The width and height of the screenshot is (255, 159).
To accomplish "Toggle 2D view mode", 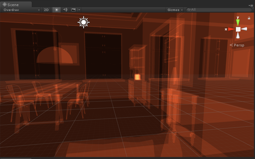I will pyautogui.click(x=46, y=10).
